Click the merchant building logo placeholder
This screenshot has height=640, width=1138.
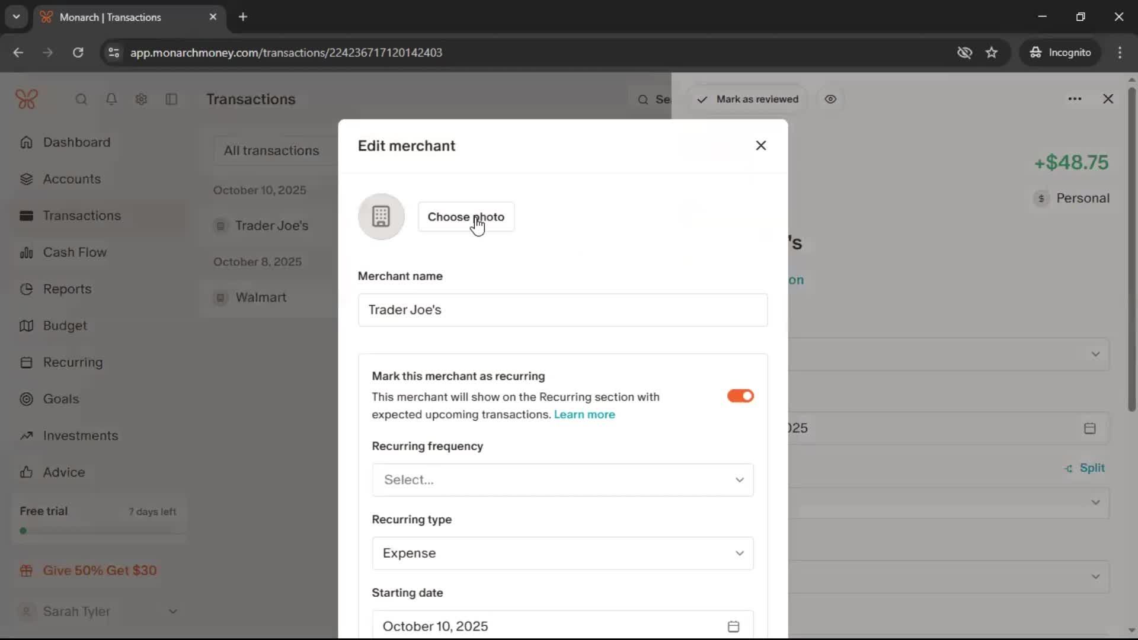click(x=381, y=217)
